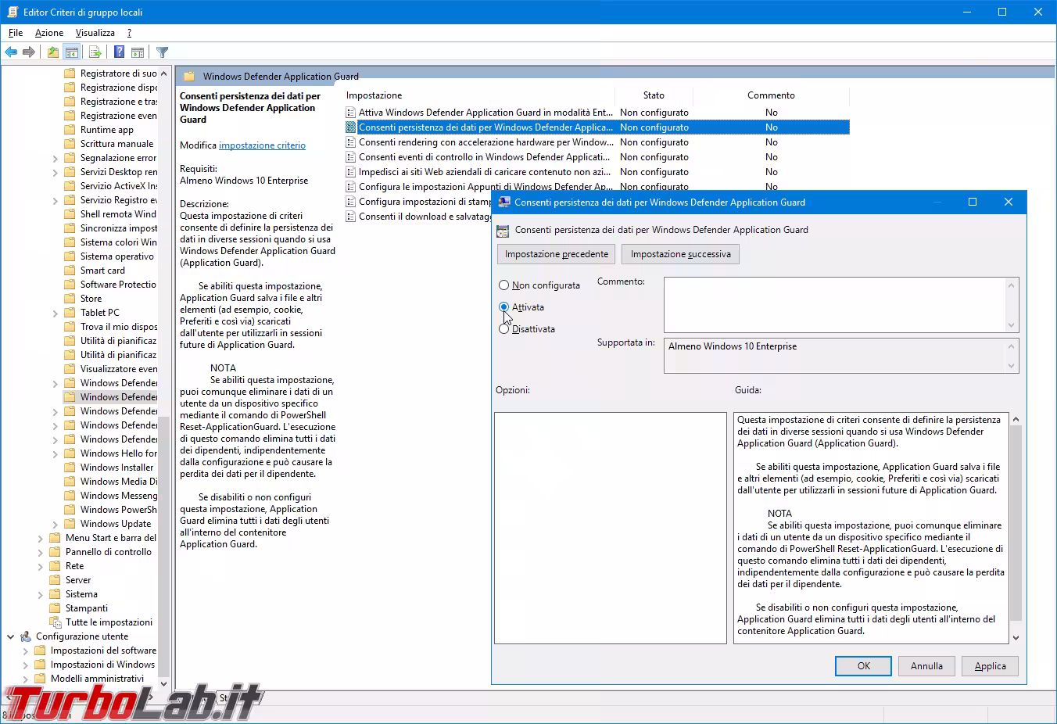Open the Visualizza menu

[95, 33]
